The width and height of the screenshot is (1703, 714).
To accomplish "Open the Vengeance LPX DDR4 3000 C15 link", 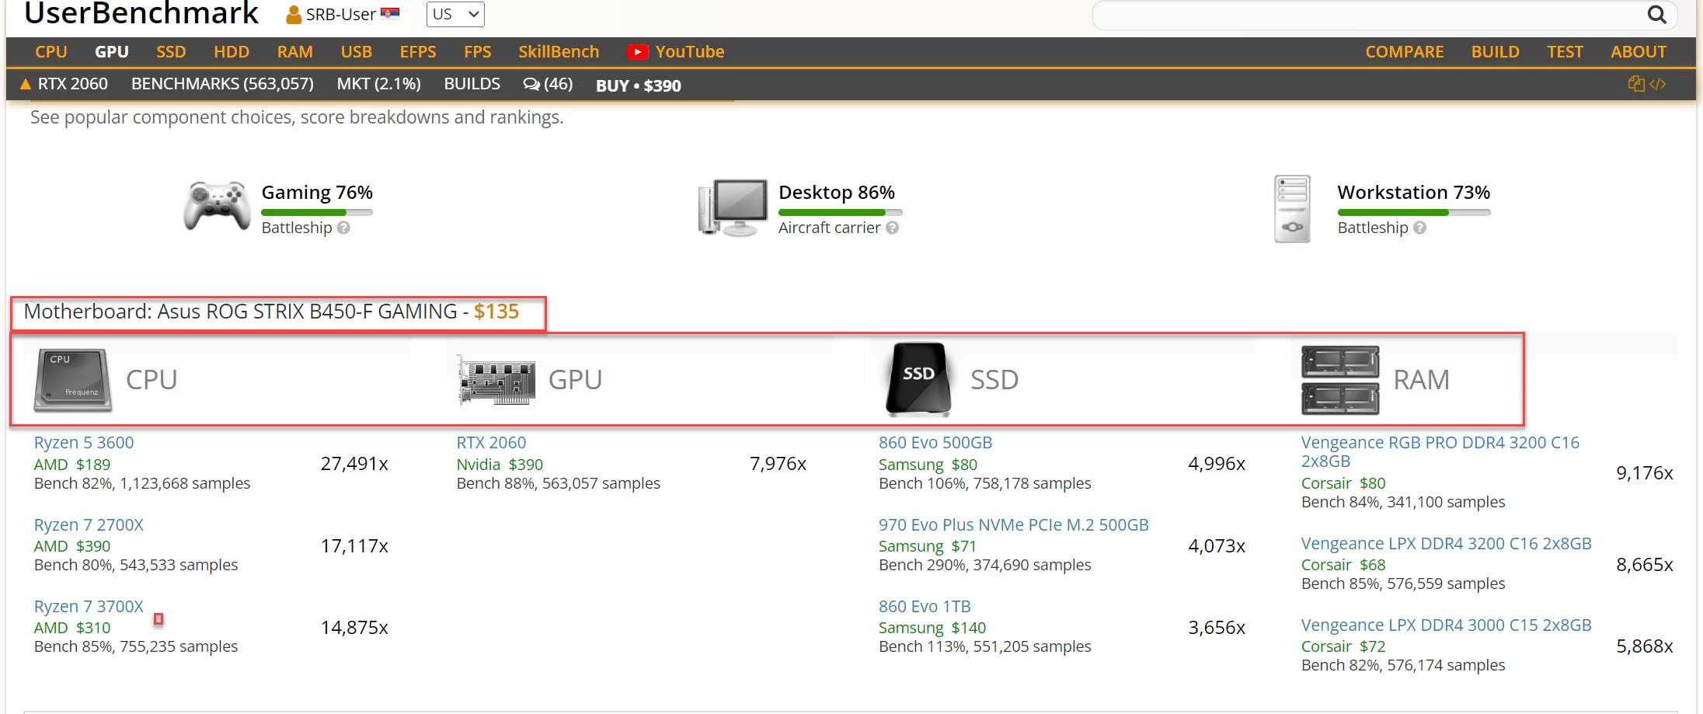I will (1447, 625).
